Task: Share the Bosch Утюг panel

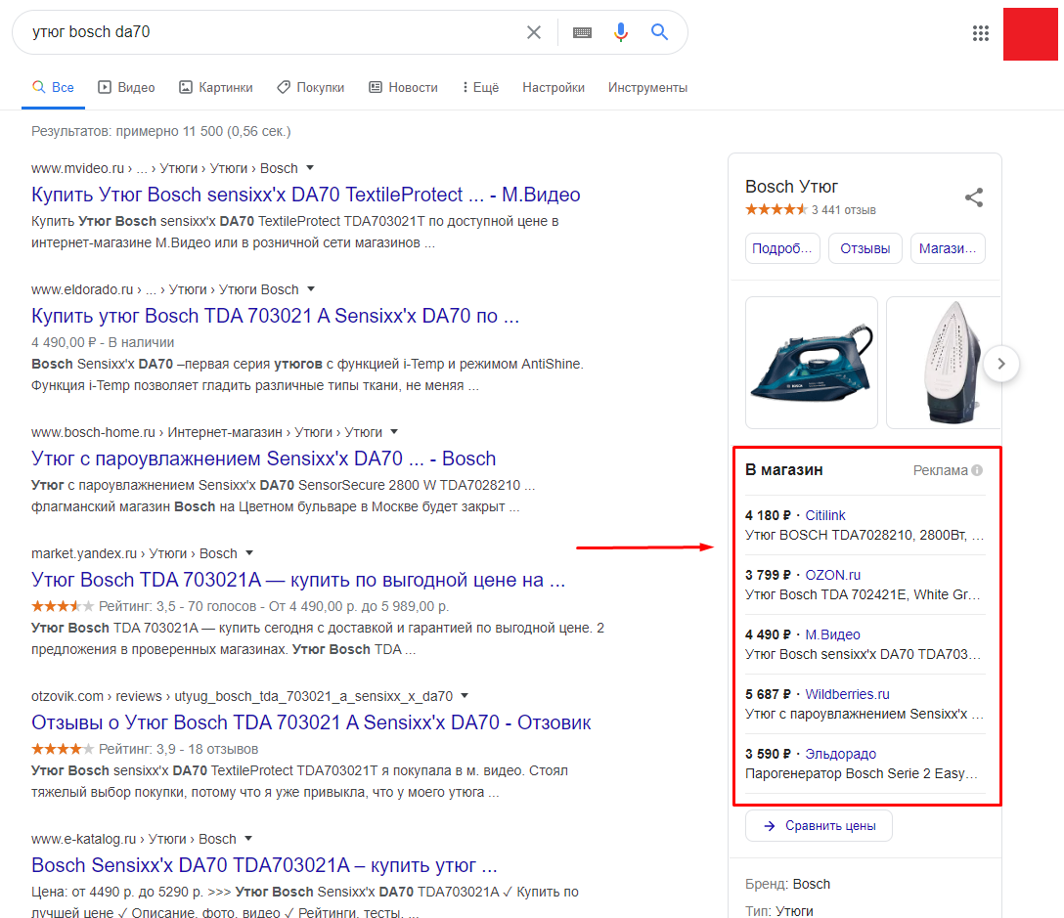Action: 974,197
